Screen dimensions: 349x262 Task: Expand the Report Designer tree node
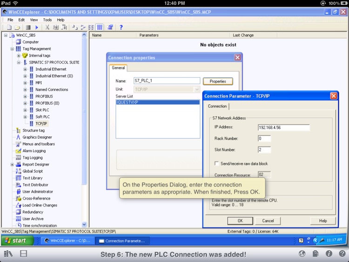pyautogui.click(x=13, y=165)
